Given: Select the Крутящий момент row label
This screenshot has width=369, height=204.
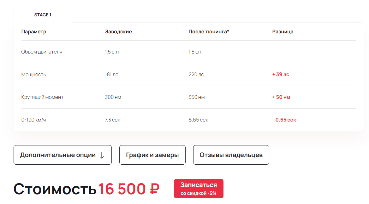Looking at the screenshot, I should click(42, 97).
